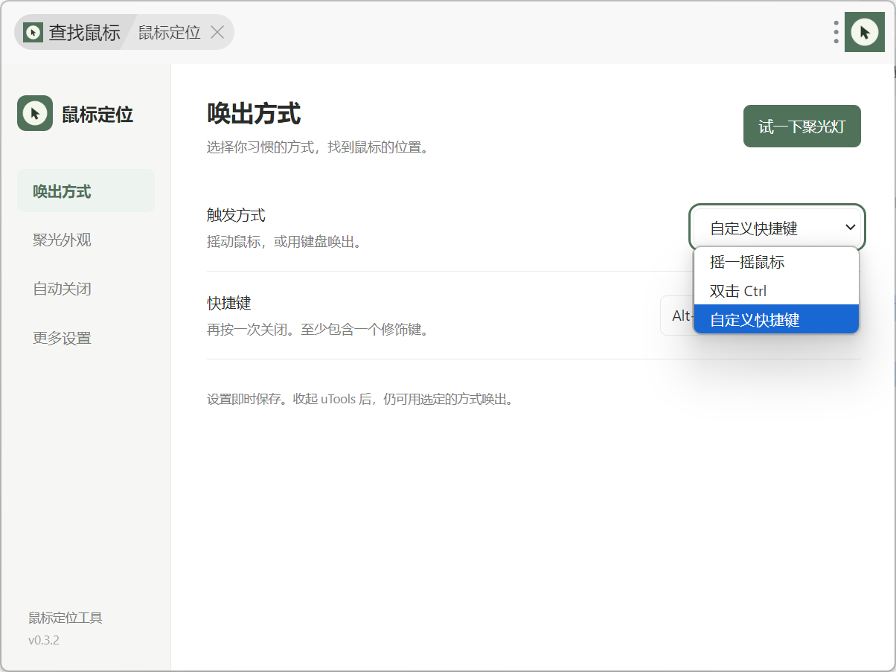The height and width of the screenshot is (672, 896).
Task: Click the 再按一次关闭 description text
Action: (x=318, y=329)
